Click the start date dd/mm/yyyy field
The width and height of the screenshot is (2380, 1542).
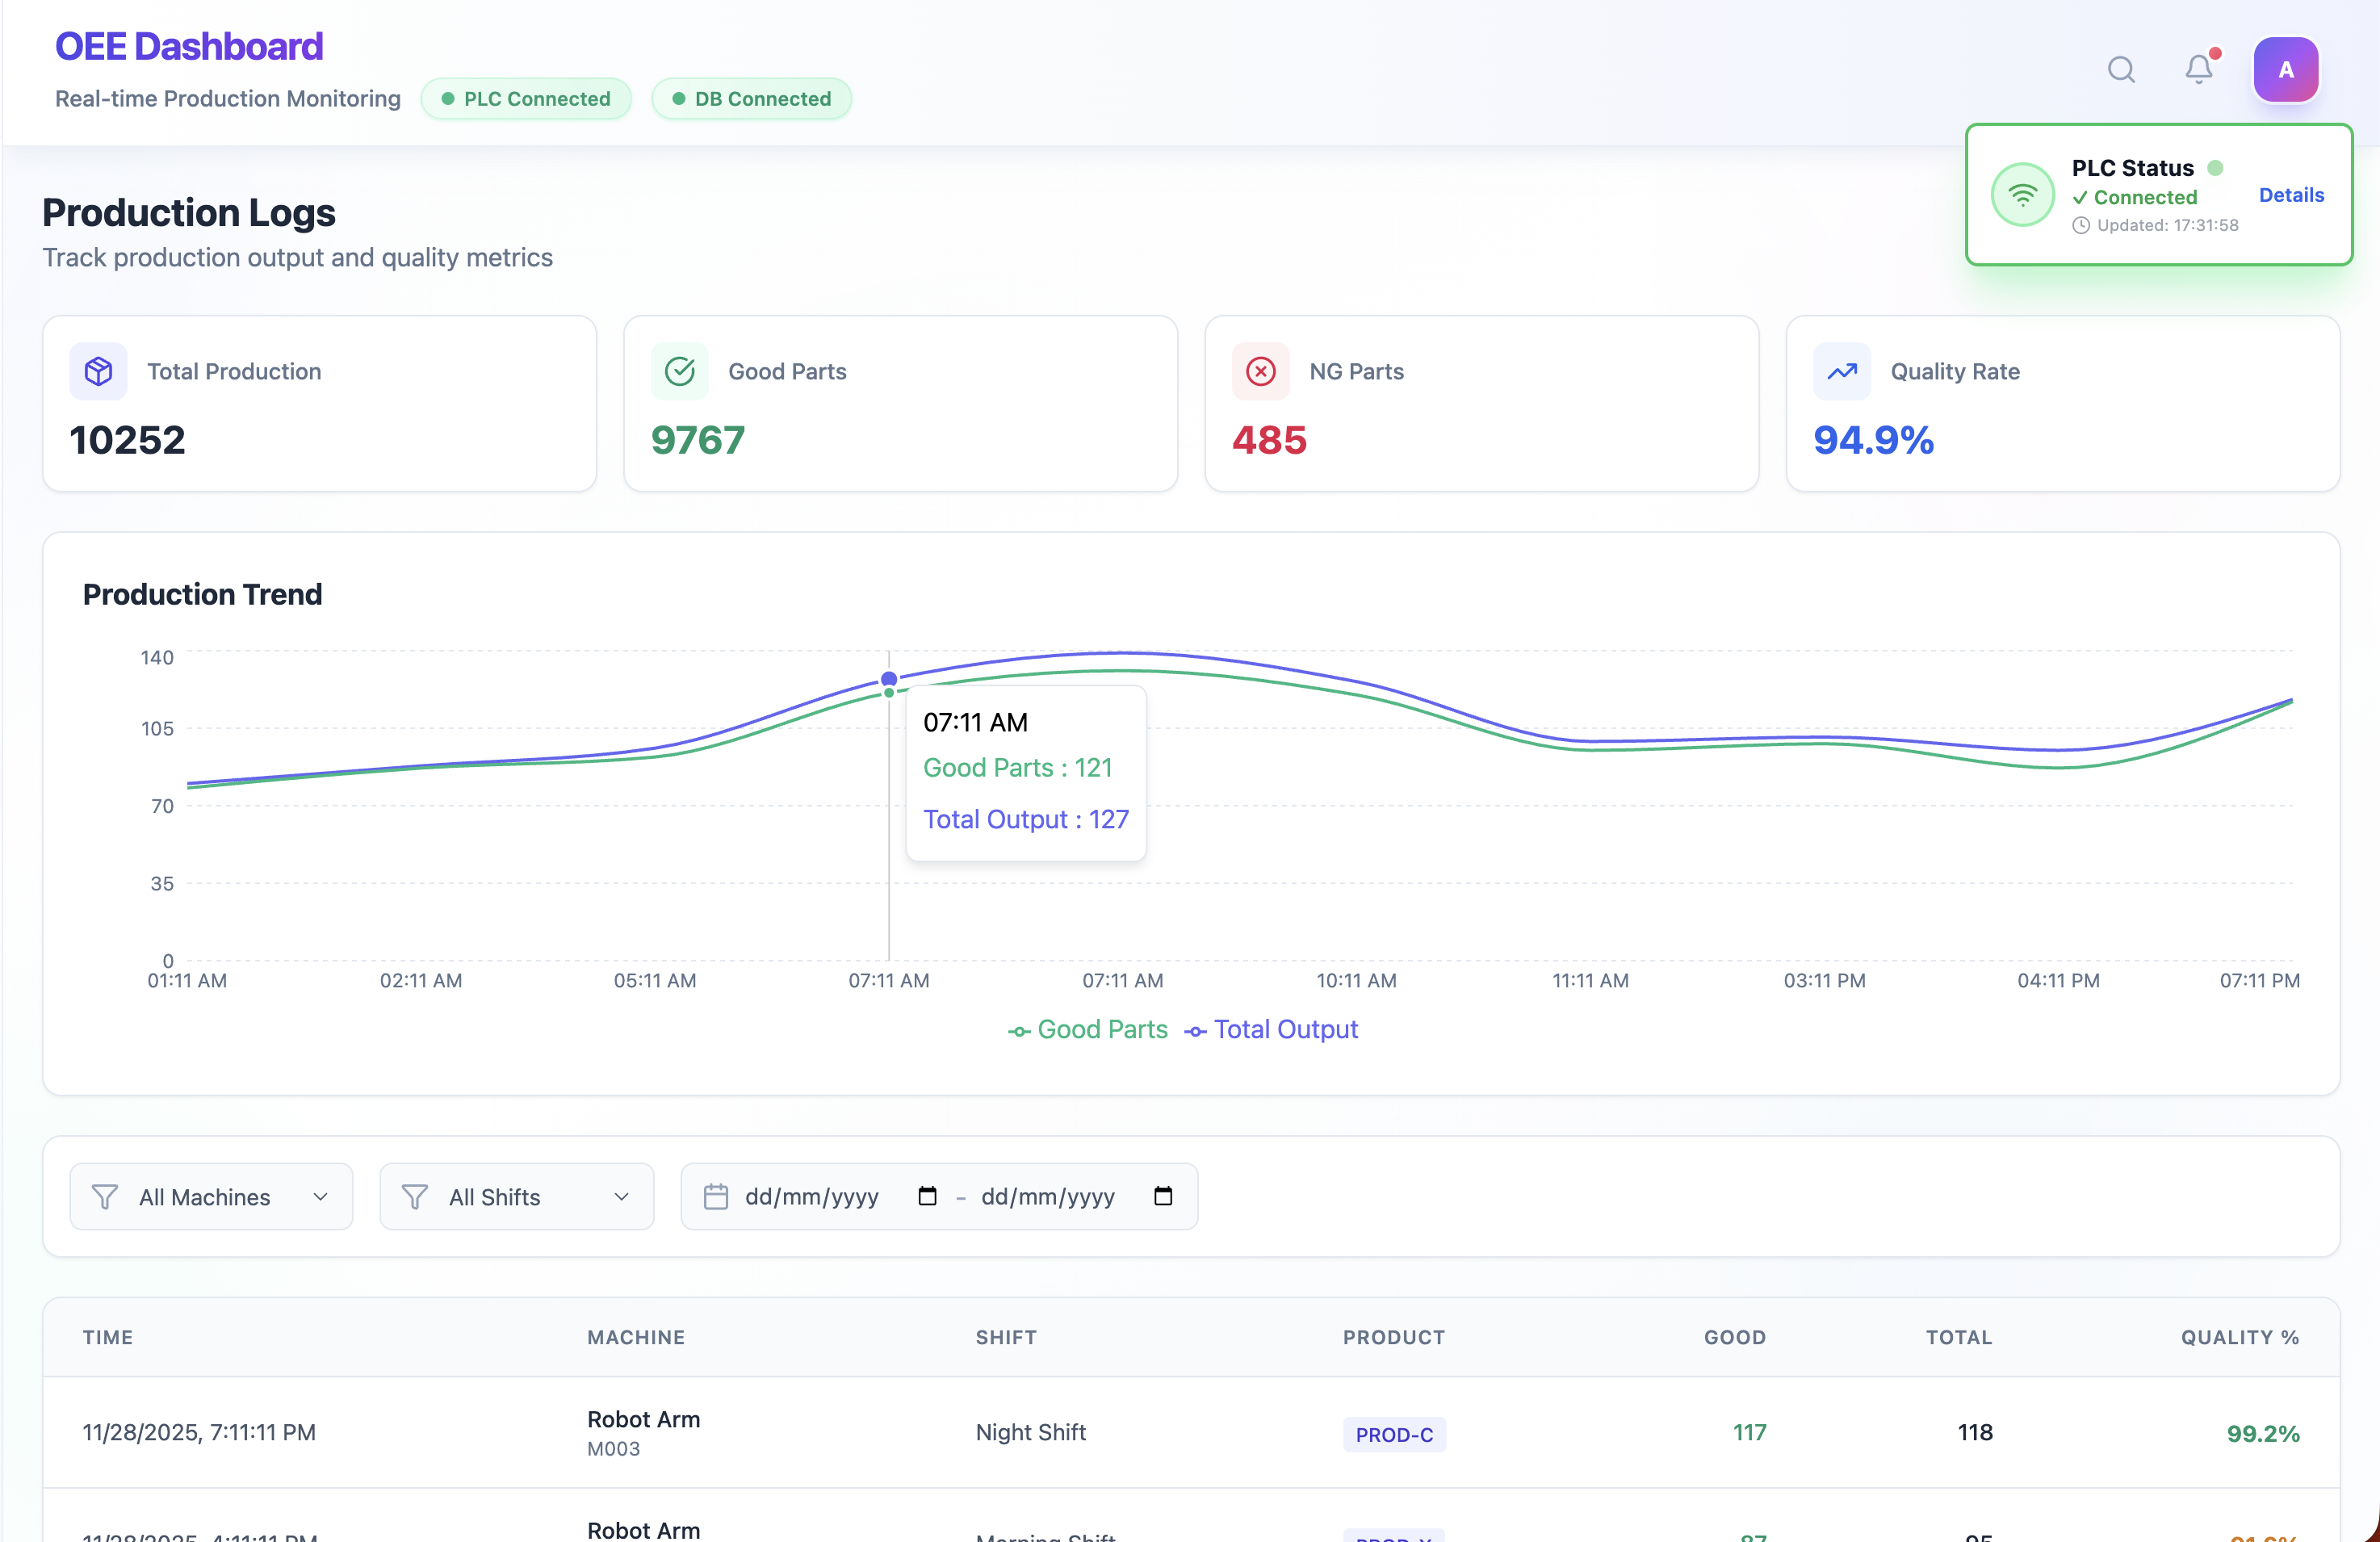coord(812,1196)
